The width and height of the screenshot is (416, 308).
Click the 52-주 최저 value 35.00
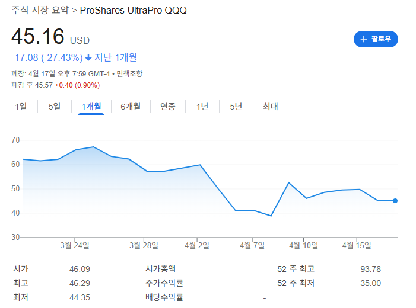tap(371, 283)
